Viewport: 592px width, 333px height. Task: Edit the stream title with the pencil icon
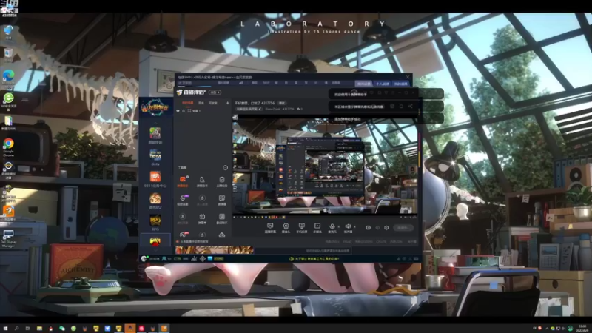[x=260, y=109]
